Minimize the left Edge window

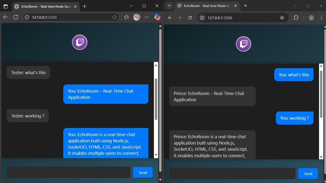[131, 6]
